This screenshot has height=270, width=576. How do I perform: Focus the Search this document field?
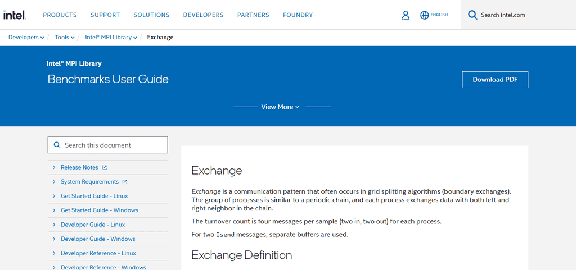coord(107,145)
